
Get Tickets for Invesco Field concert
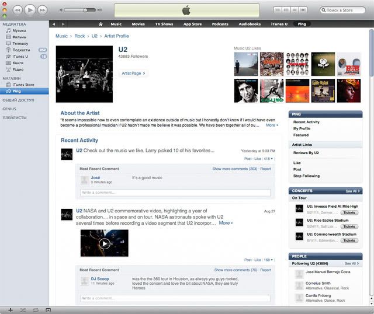349,212
